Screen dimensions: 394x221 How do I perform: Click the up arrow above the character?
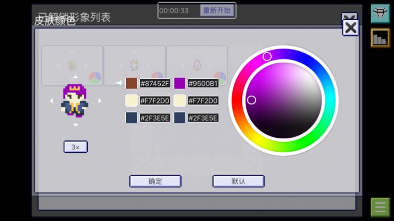tap(75, 77)
